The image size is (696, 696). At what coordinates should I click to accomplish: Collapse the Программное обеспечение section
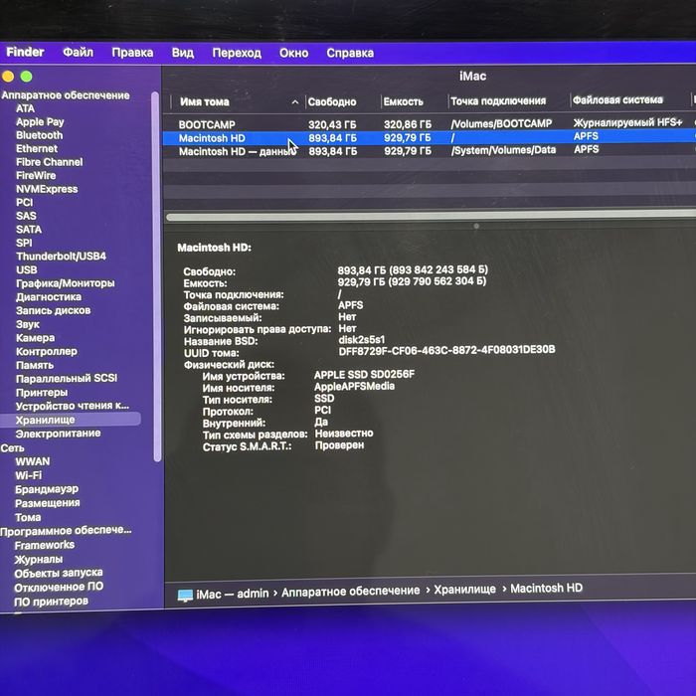(x=67, y=530)
